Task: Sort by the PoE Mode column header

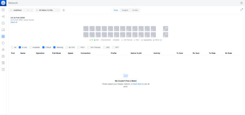Action: [x=57, y=53]
